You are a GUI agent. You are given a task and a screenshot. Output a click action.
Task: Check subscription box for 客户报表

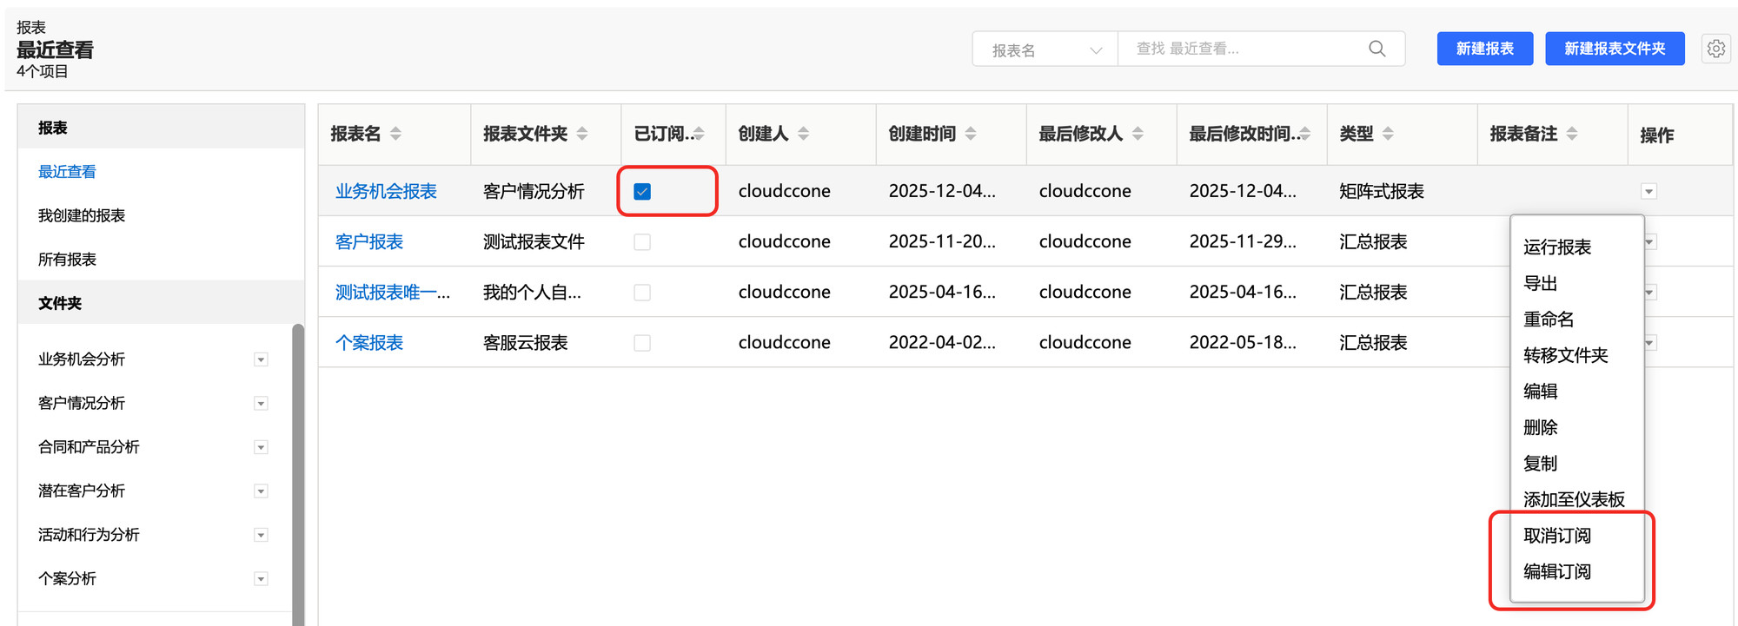[x=642, y=242]
